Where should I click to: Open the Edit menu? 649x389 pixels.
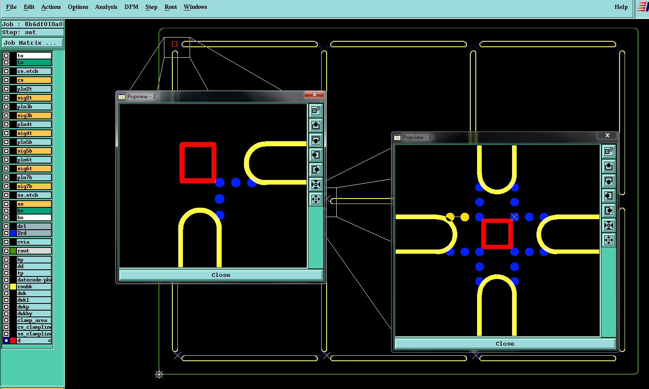[x=29, y=7]
